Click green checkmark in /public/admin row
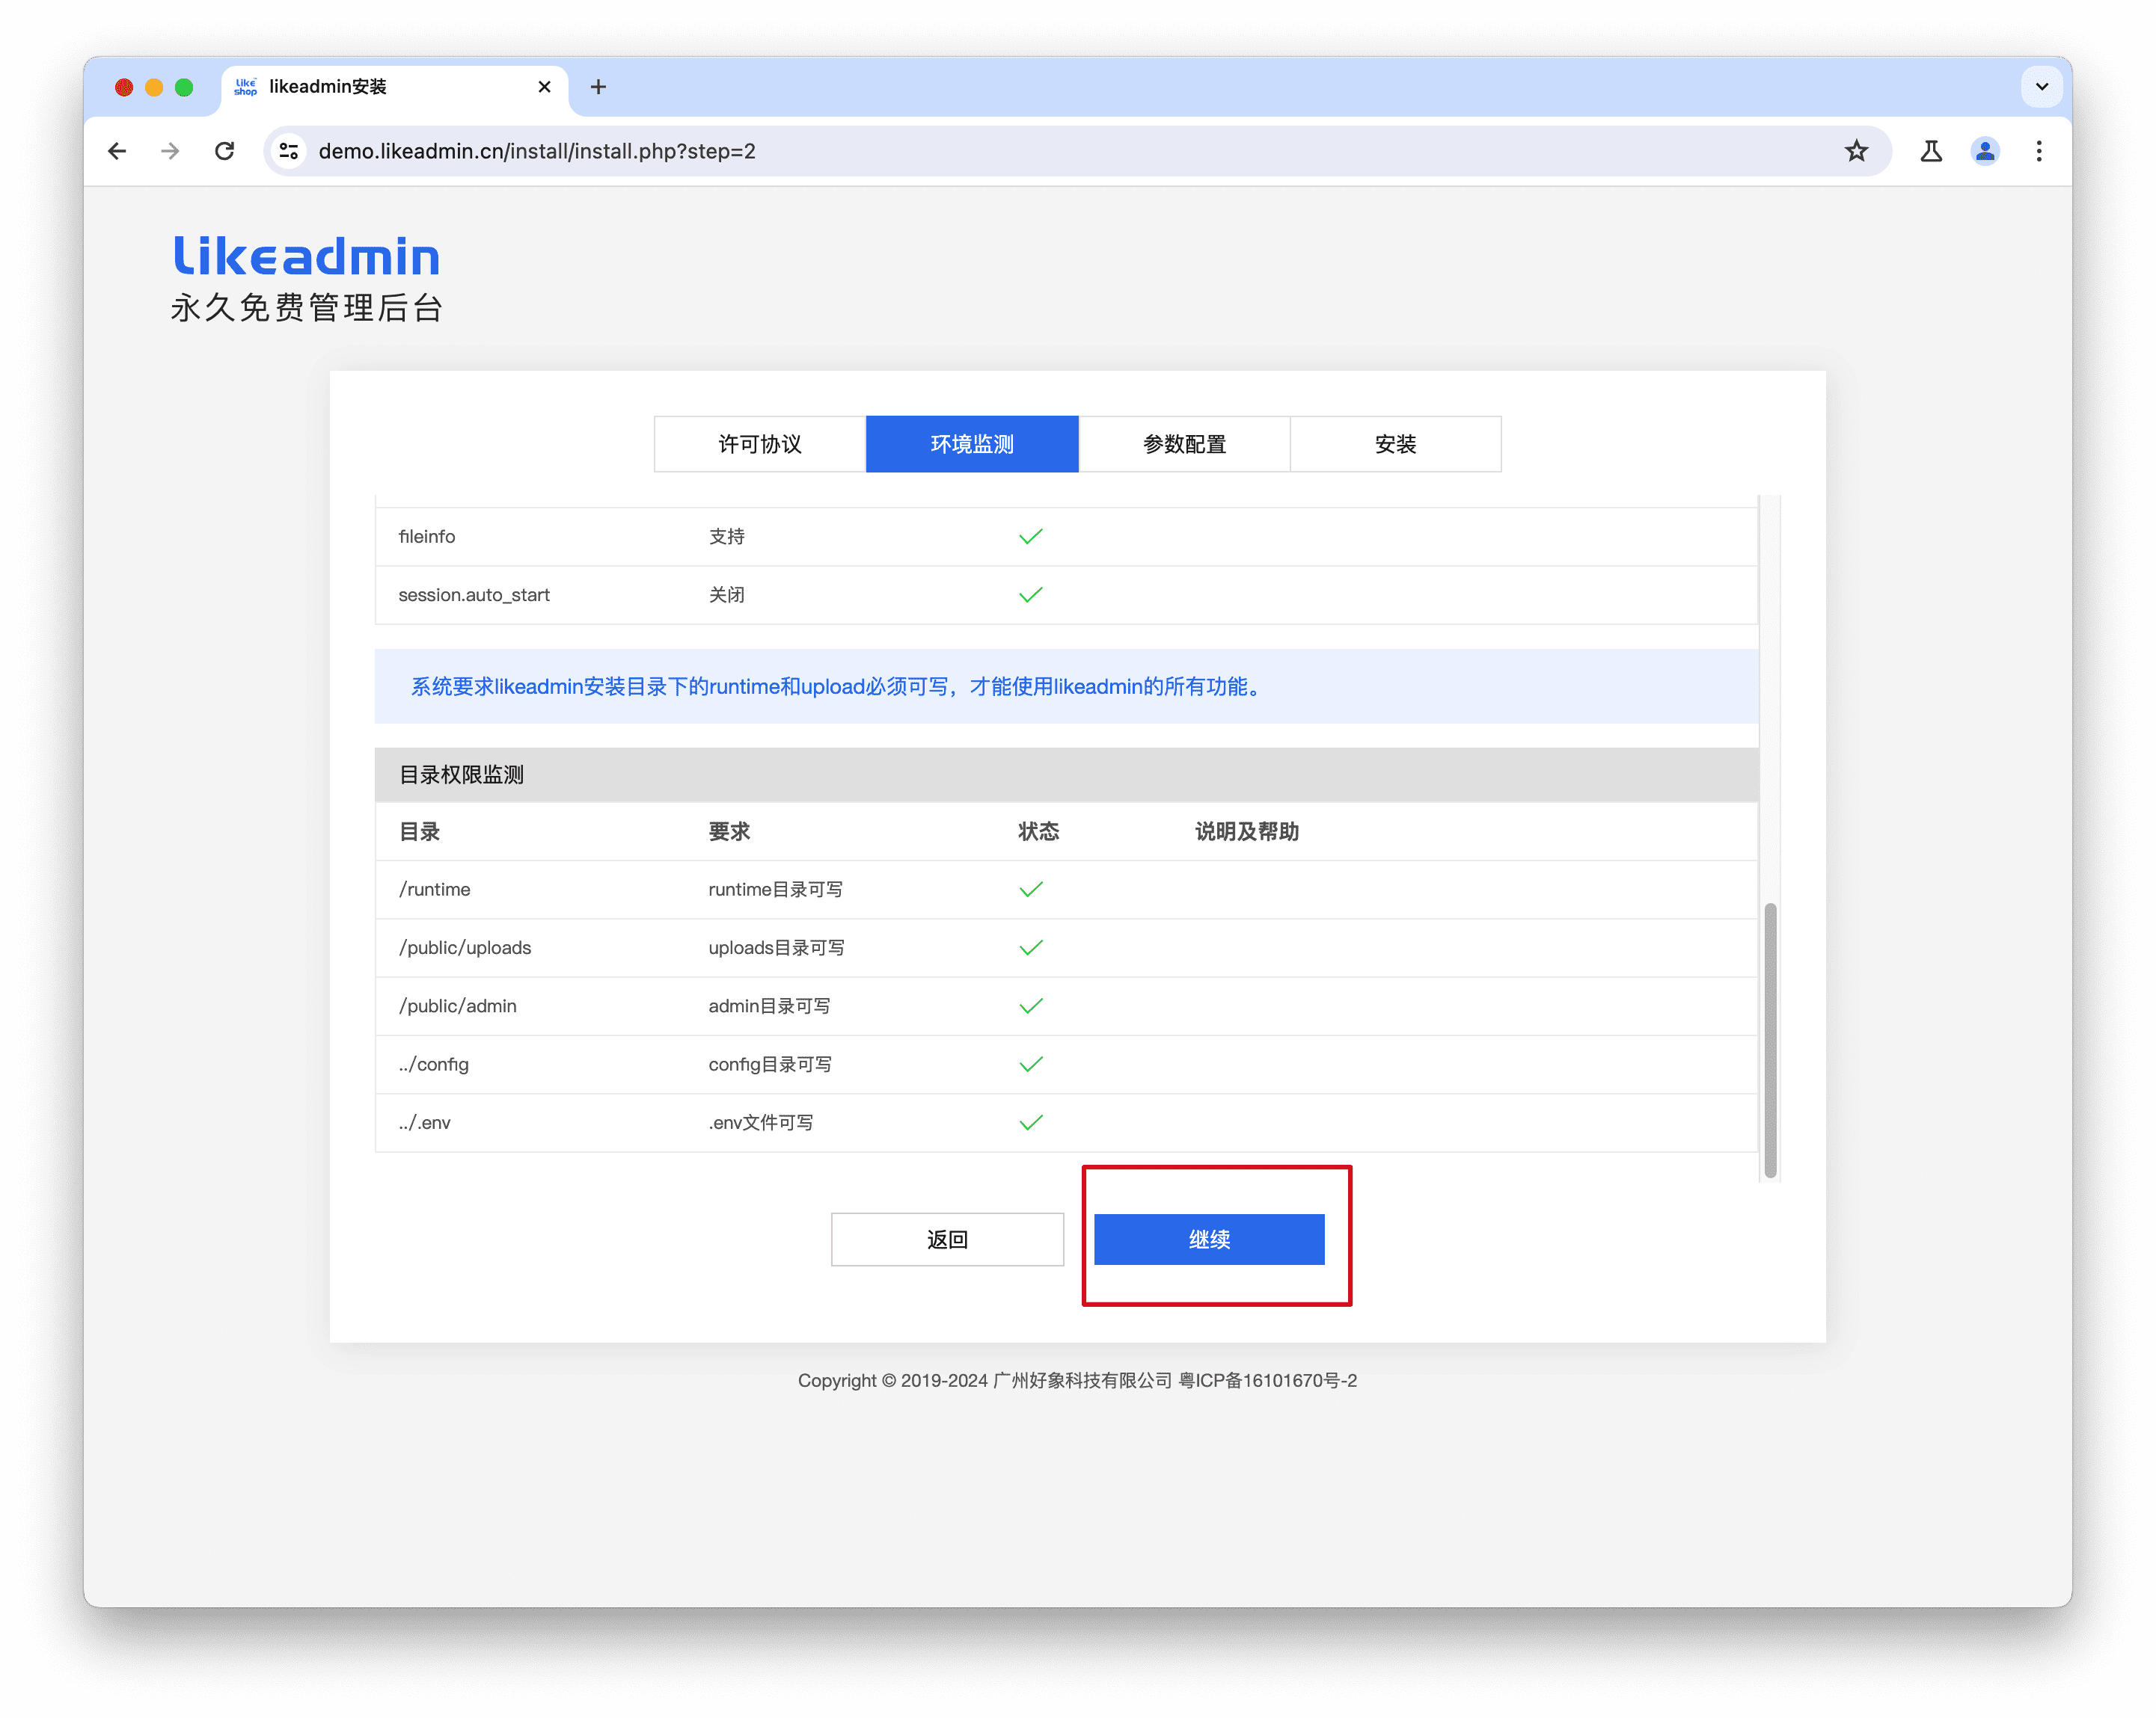 [1031, 1006]
